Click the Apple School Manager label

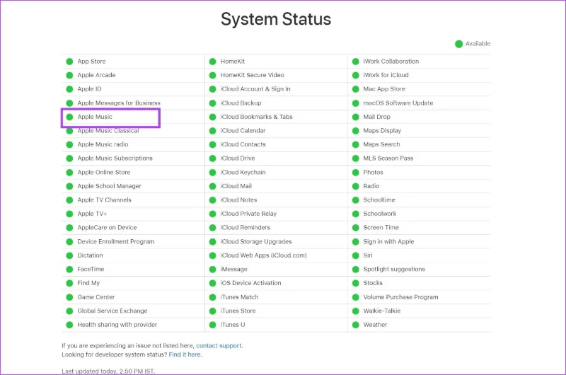point(110,186)
